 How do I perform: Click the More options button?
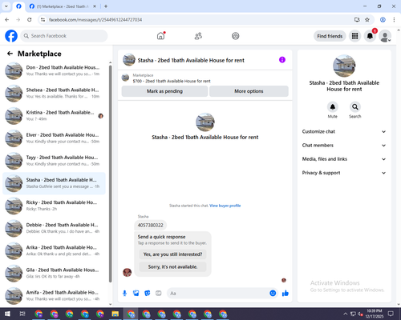click(249, 91)
